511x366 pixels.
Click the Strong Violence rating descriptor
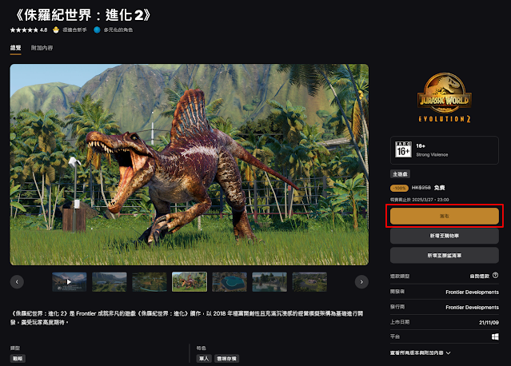432,155
